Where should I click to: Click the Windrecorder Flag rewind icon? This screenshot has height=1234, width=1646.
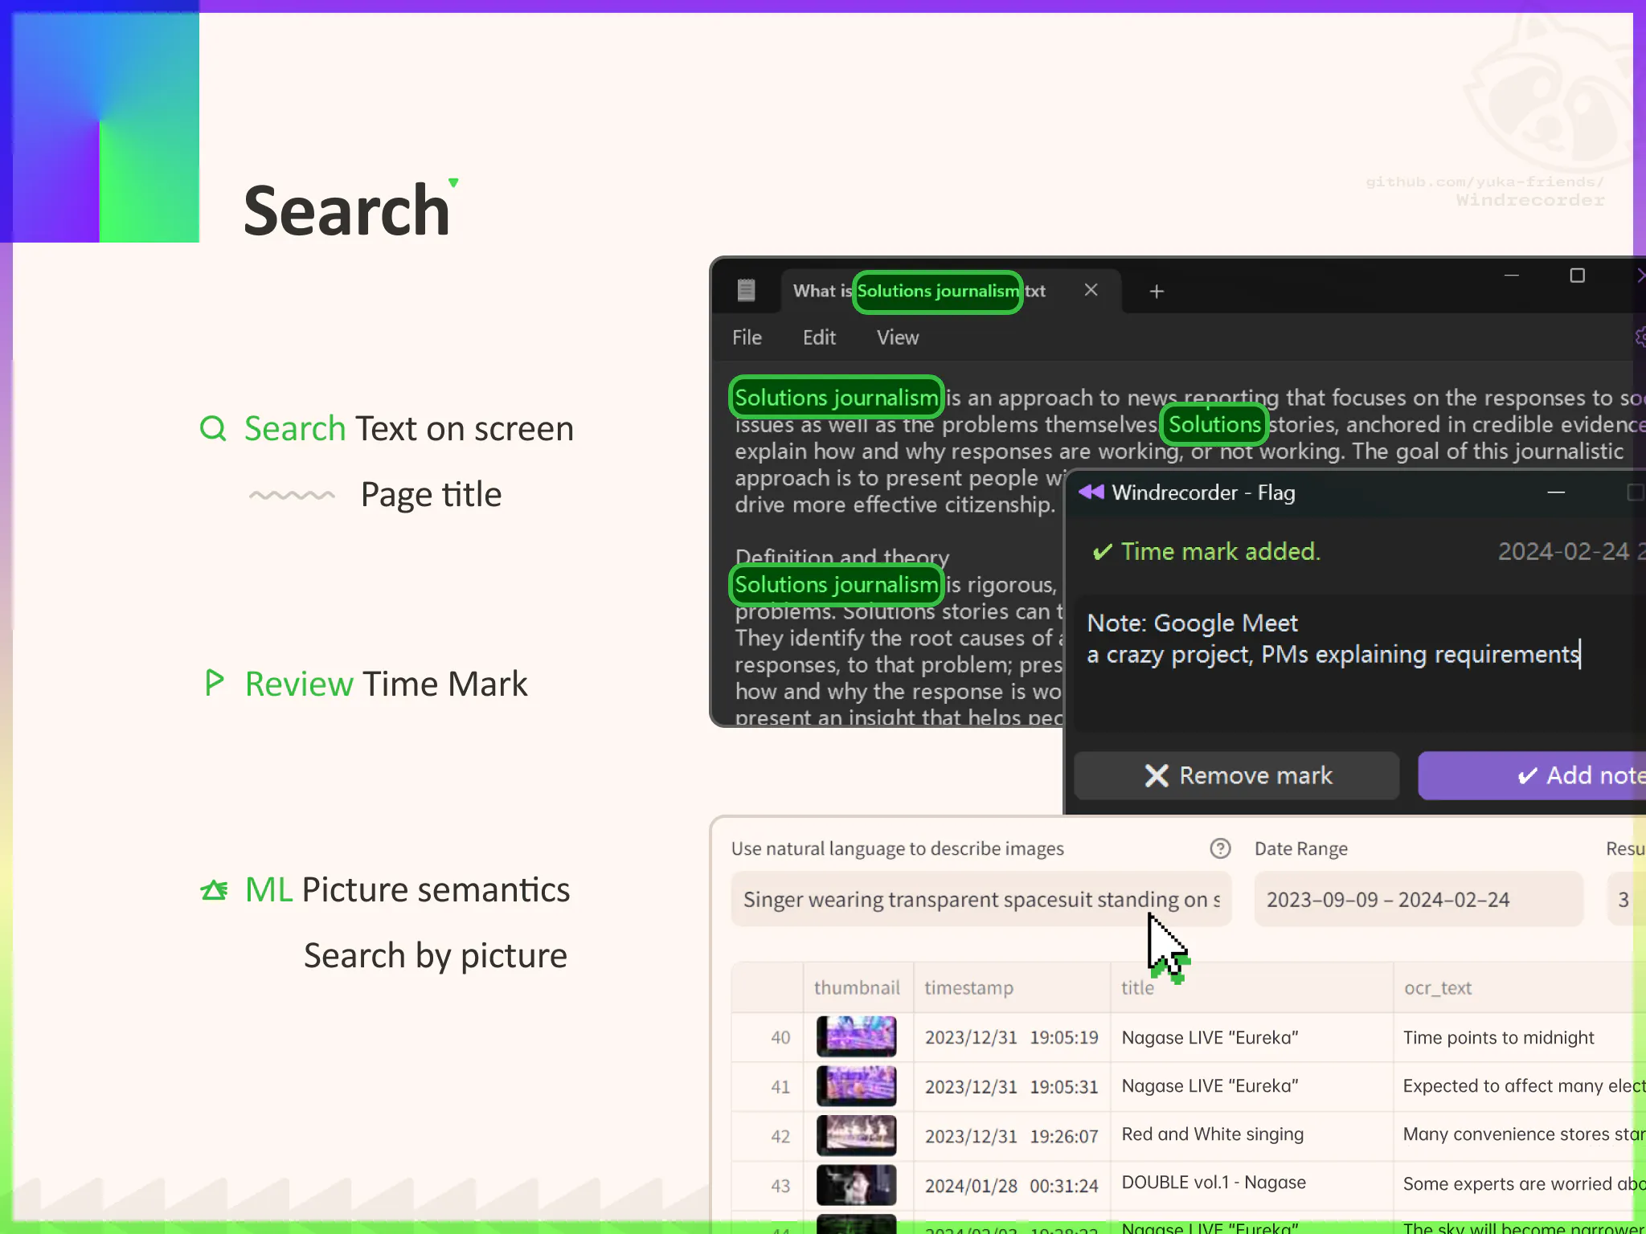pyautogui.click(x=1091, y=492)
